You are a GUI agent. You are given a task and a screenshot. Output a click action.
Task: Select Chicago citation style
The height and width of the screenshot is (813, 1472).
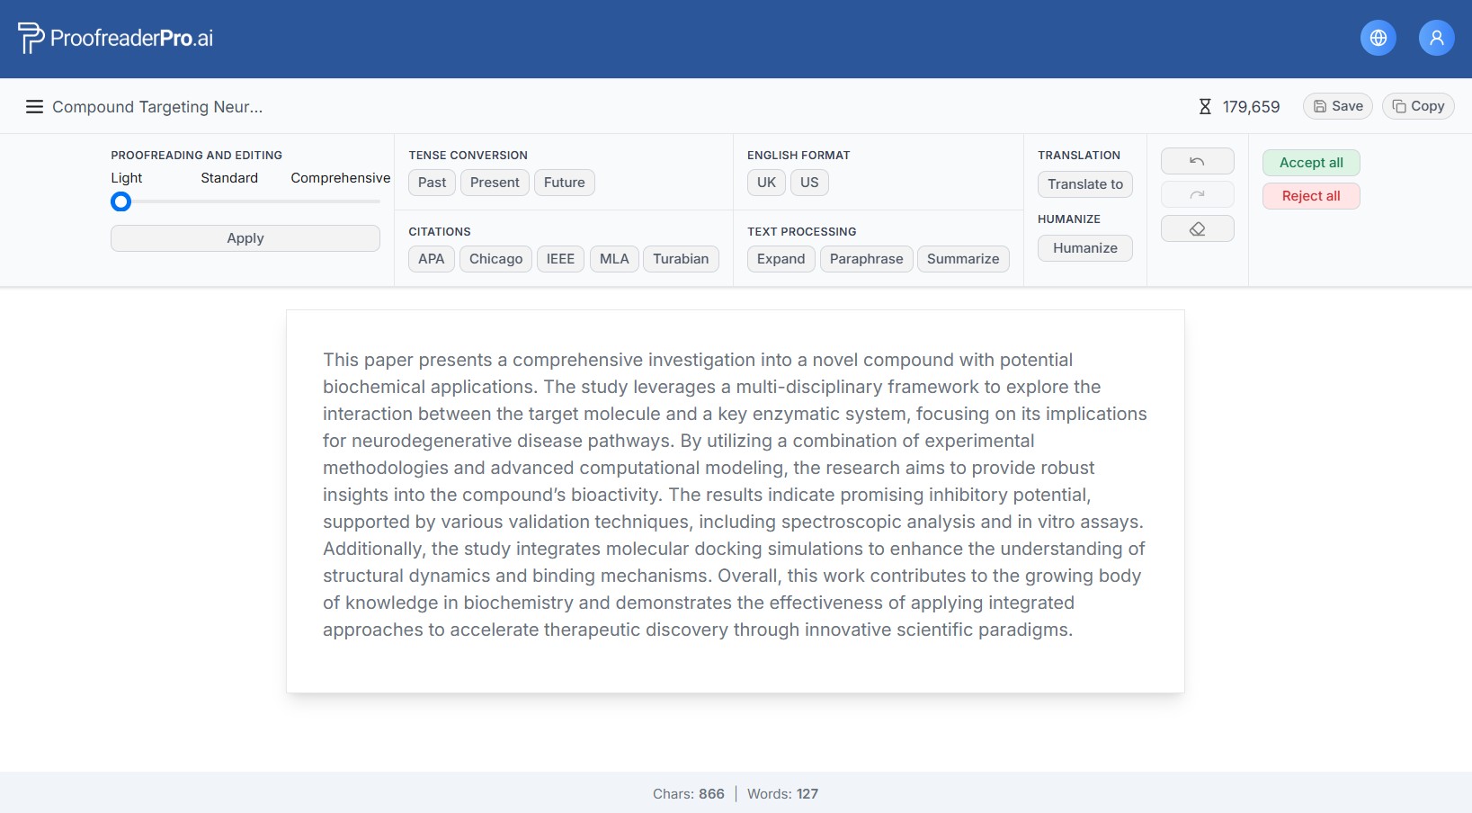pos(495,259)
